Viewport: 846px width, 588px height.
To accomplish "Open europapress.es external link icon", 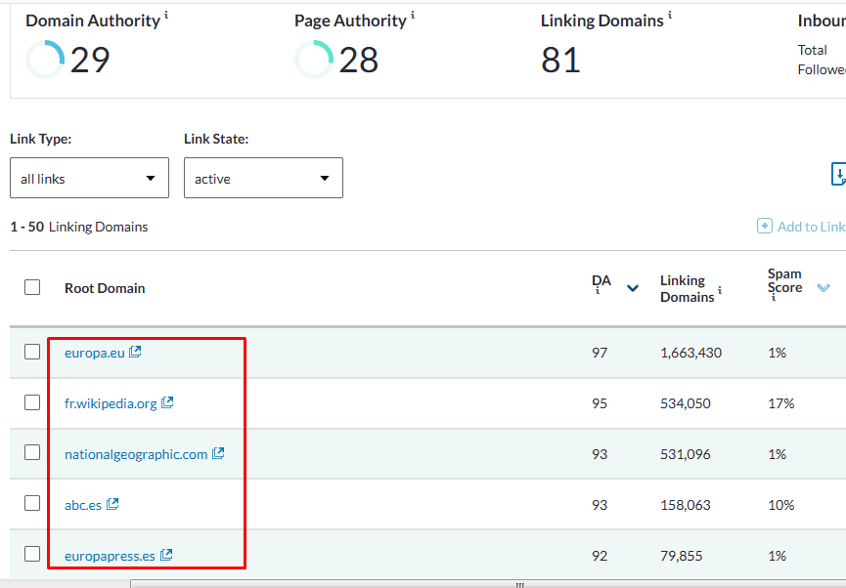I will 166,555.
